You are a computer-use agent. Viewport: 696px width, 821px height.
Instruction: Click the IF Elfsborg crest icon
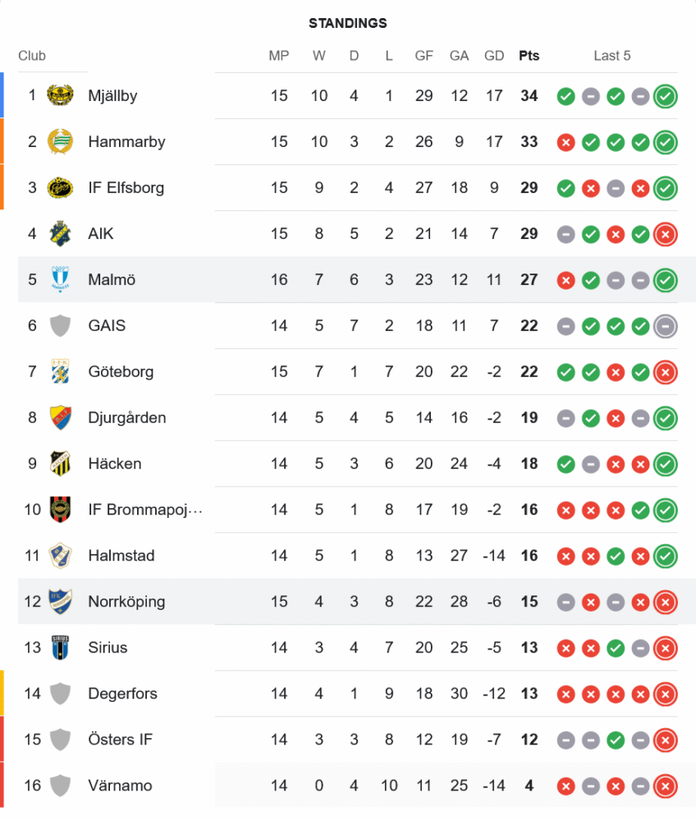(x=60, y=188)
